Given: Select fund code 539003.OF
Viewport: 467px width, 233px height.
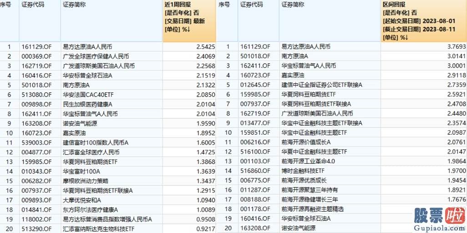Looking at the screenshot, I should point(36,143).
